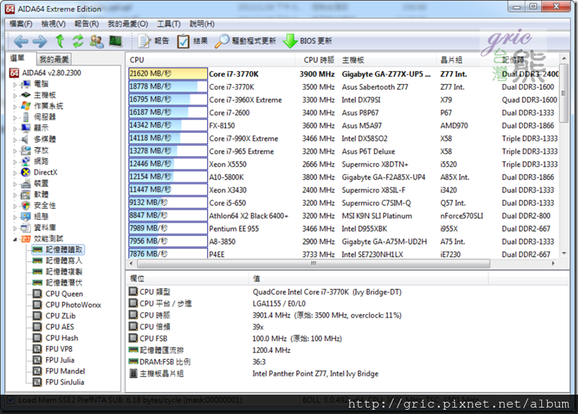Click the monitor diagnostics icon in toolbar
Image resolution: width=578 pixels, height=414 pixels.
[116, 41]
